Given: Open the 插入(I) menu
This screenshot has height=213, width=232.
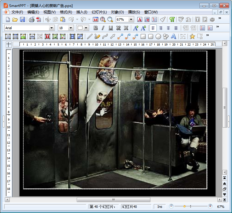Looking at the screenshot, I should point(82,12).
